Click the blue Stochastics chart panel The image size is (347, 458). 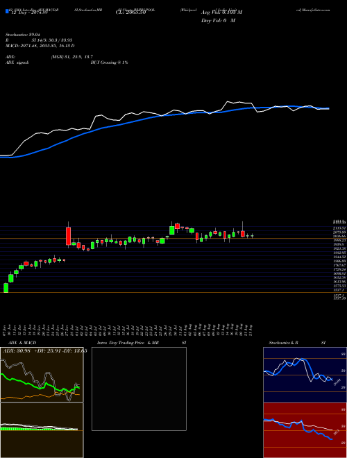coord(305,375)
